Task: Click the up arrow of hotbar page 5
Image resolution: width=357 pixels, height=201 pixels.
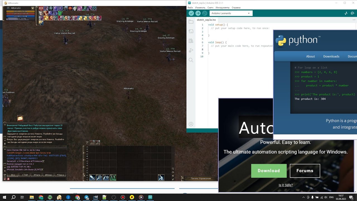Action: pyautogui.click(x=87, y=147)
